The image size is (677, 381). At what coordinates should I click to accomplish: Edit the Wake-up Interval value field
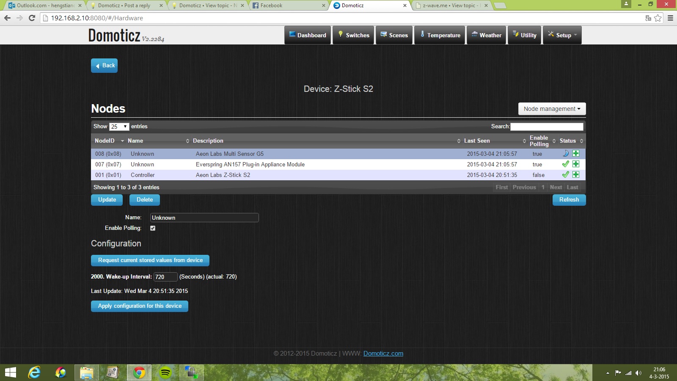(165, 277)
